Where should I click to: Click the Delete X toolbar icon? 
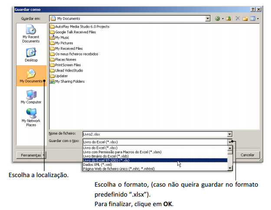[x=237, y=19]
